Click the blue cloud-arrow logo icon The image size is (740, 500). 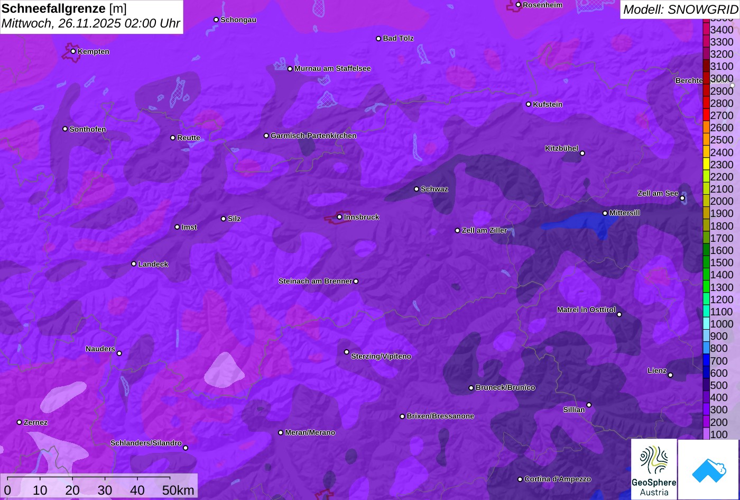pos(708,469)
